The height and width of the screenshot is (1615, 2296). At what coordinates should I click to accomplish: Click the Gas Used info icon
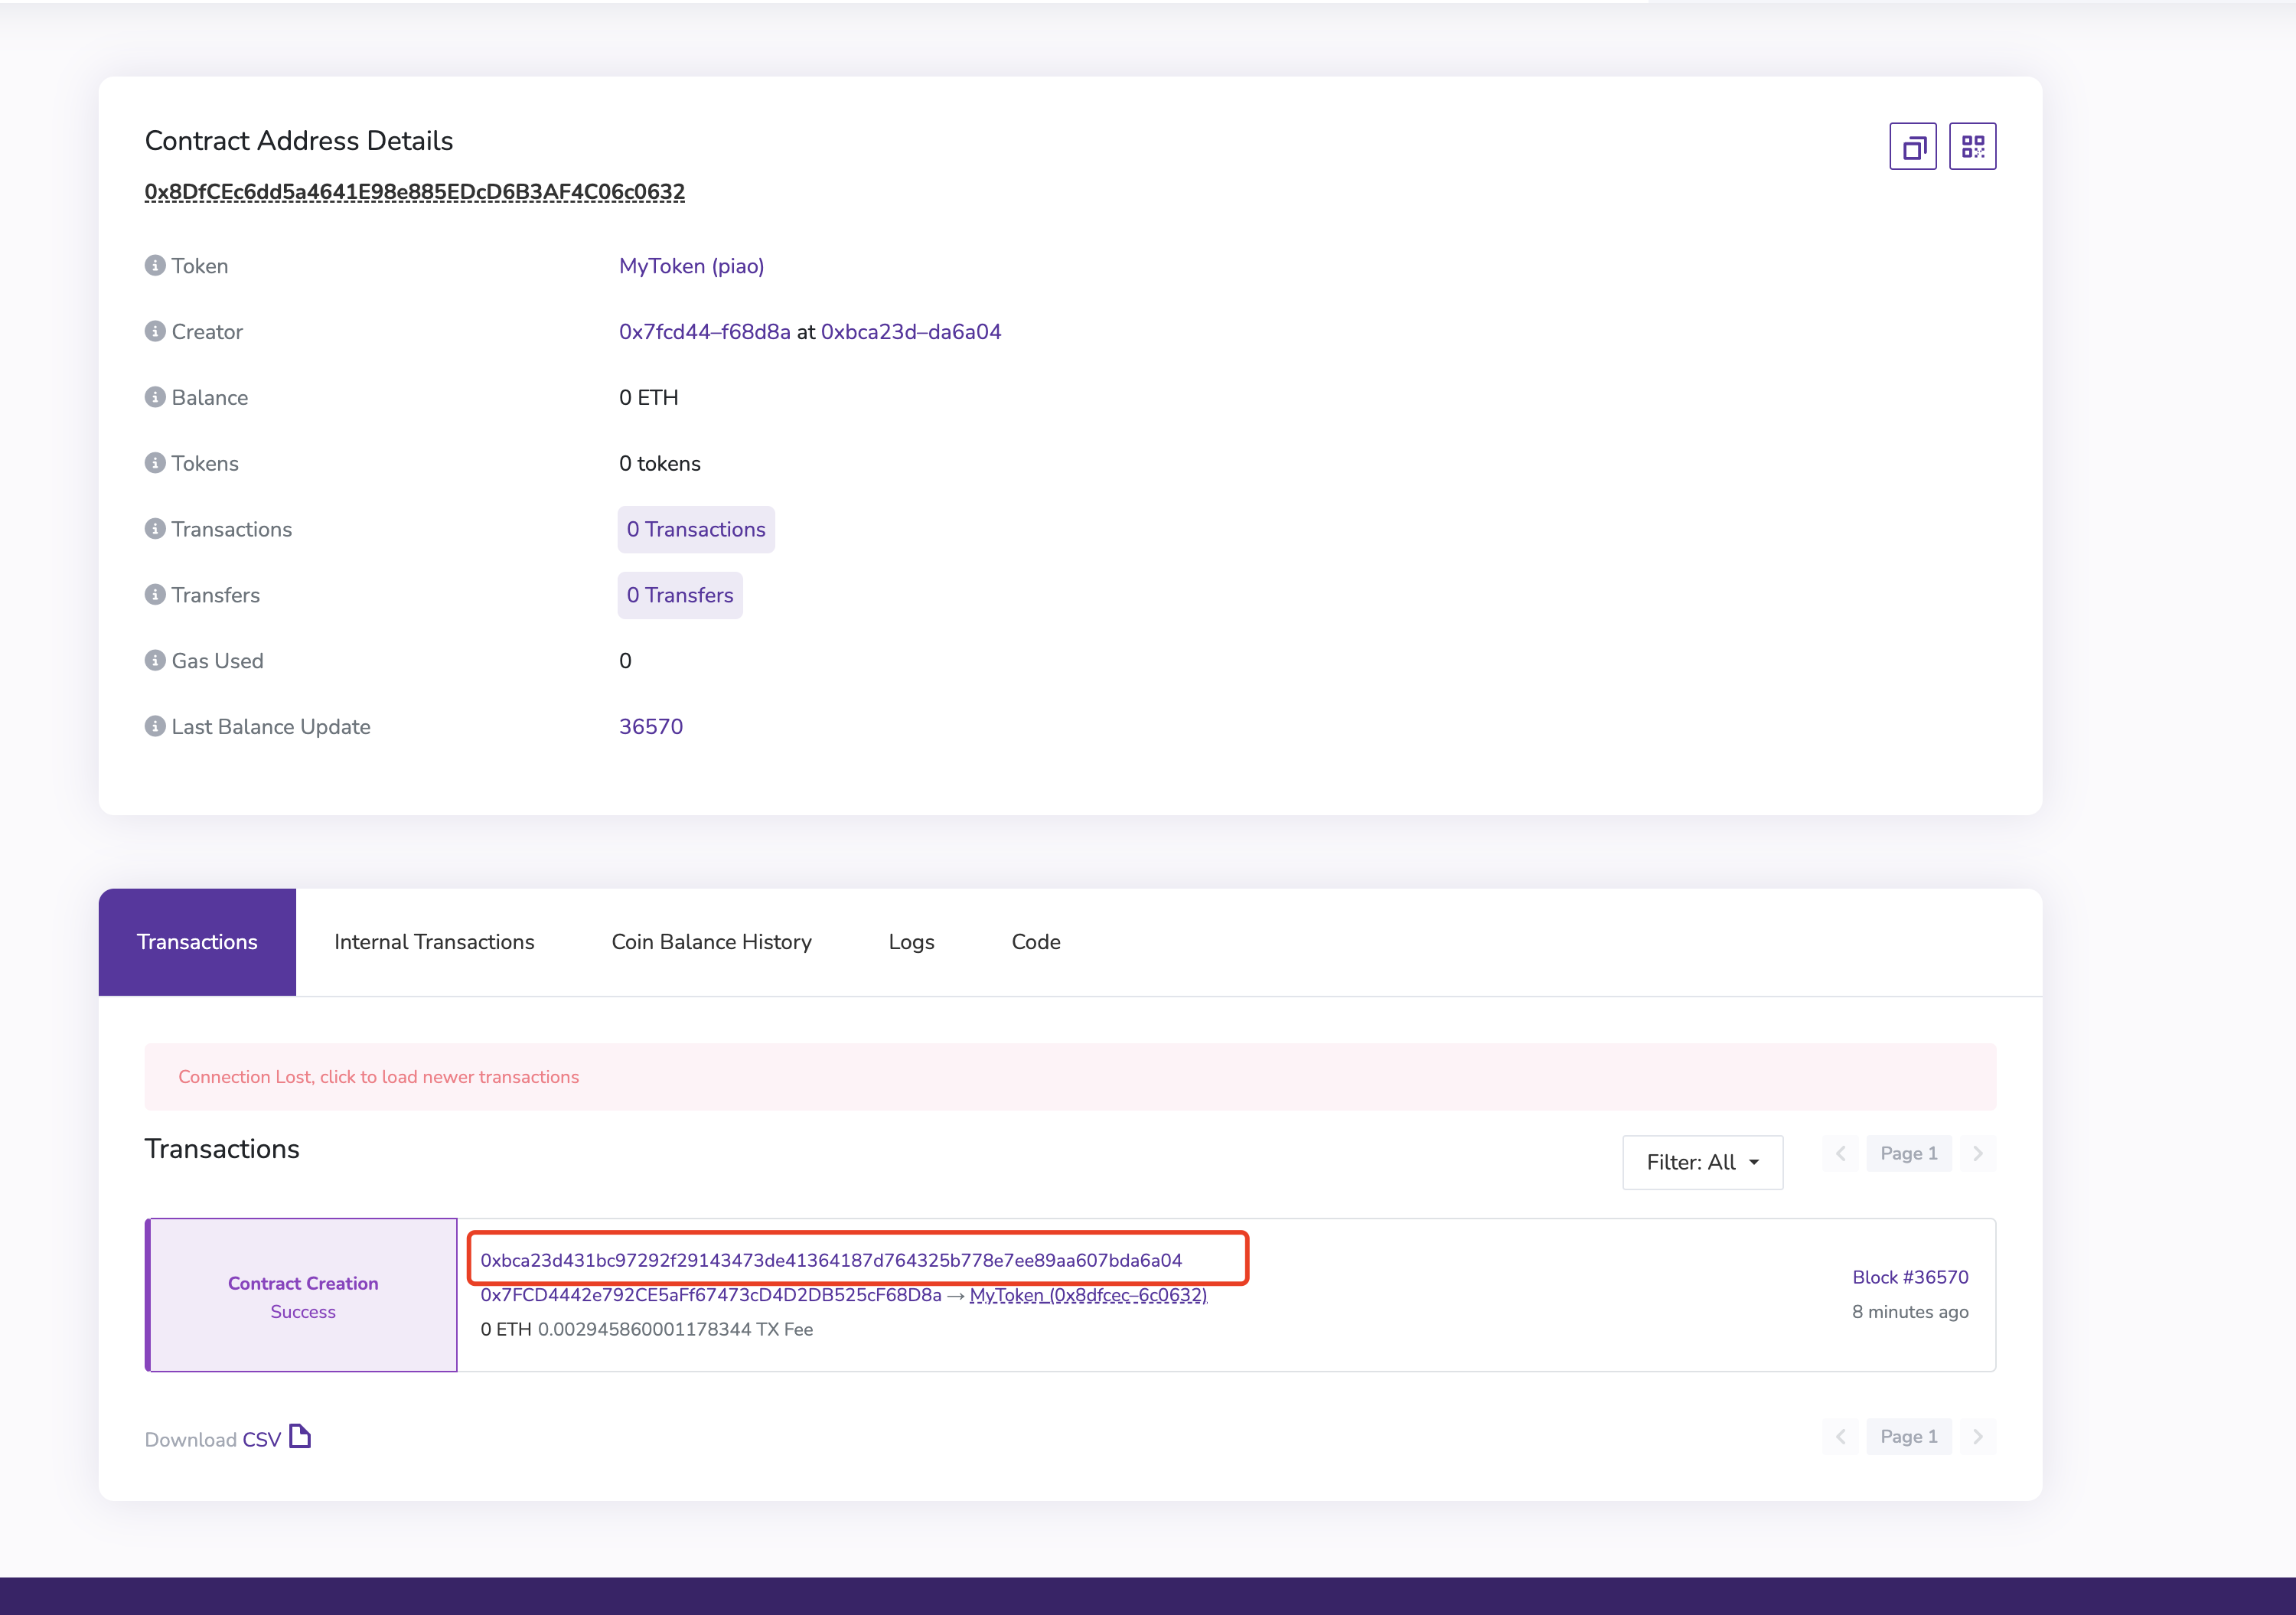click(155, 660)
